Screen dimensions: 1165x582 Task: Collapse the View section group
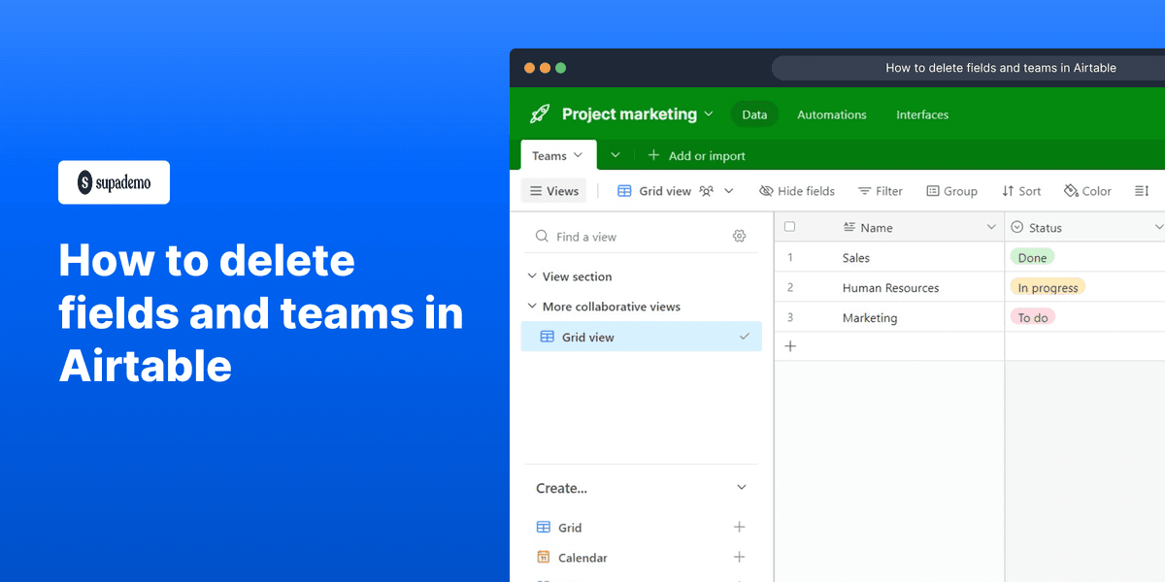531,276
